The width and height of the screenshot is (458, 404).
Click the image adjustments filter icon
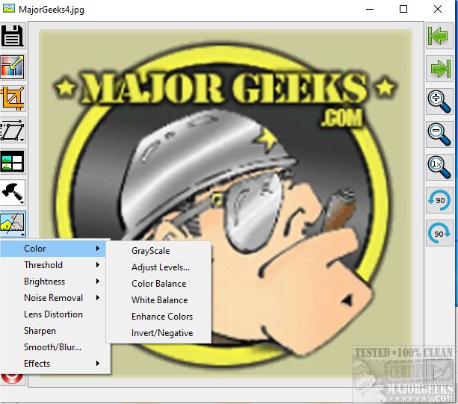point(13,224)
